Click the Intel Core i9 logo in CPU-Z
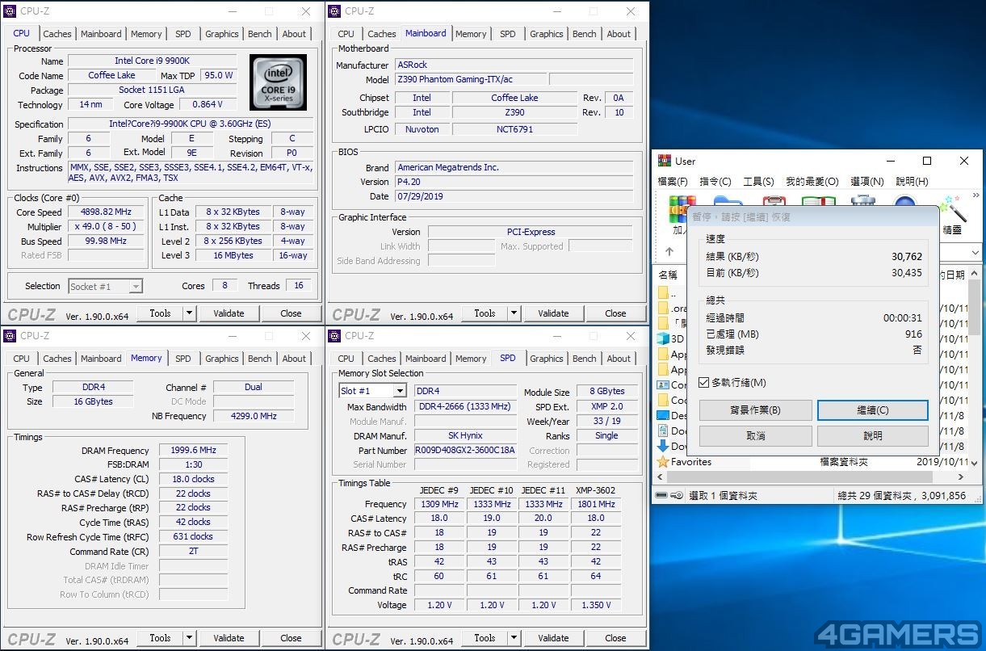 278,82
